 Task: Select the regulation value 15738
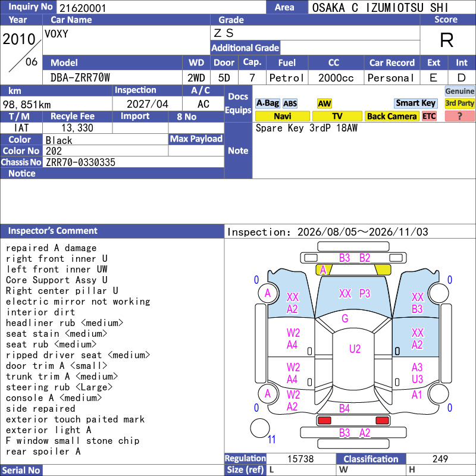(300, 459)
